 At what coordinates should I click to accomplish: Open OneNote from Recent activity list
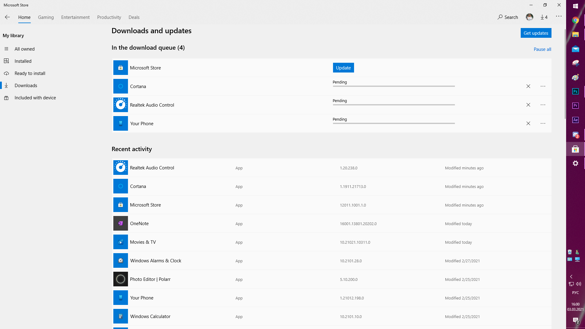click(x=331, y=223)
